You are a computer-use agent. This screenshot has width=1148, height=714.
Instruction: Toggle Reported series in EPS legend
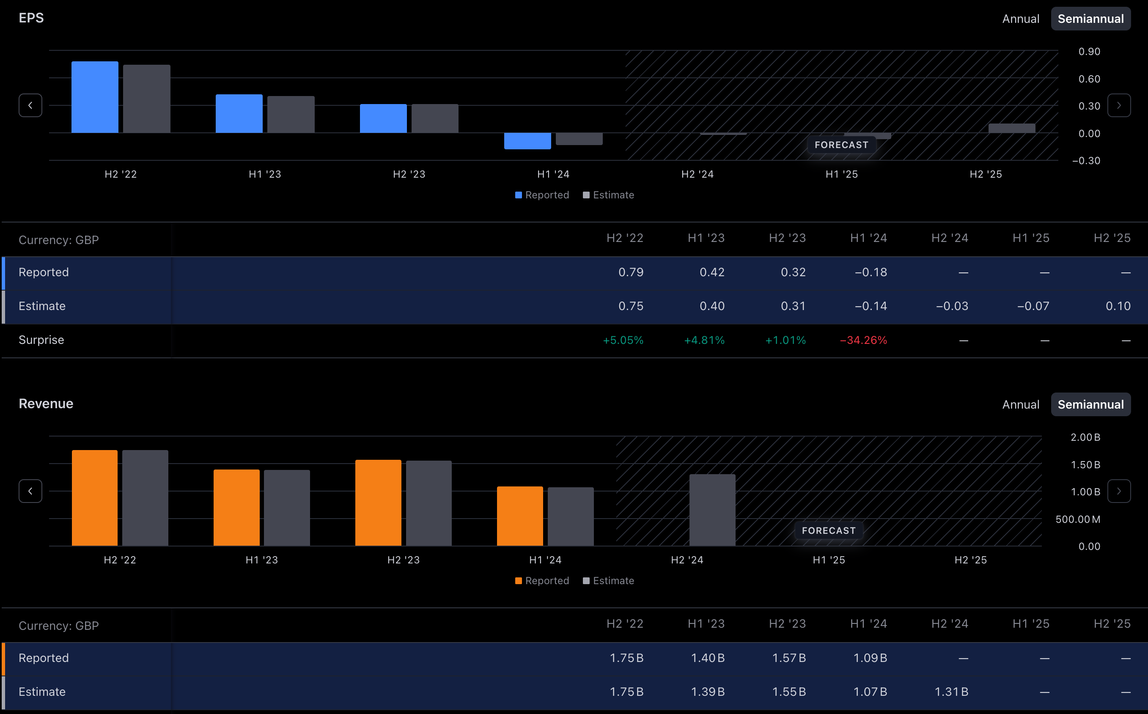pyautogui.click(x=542, y=195)
